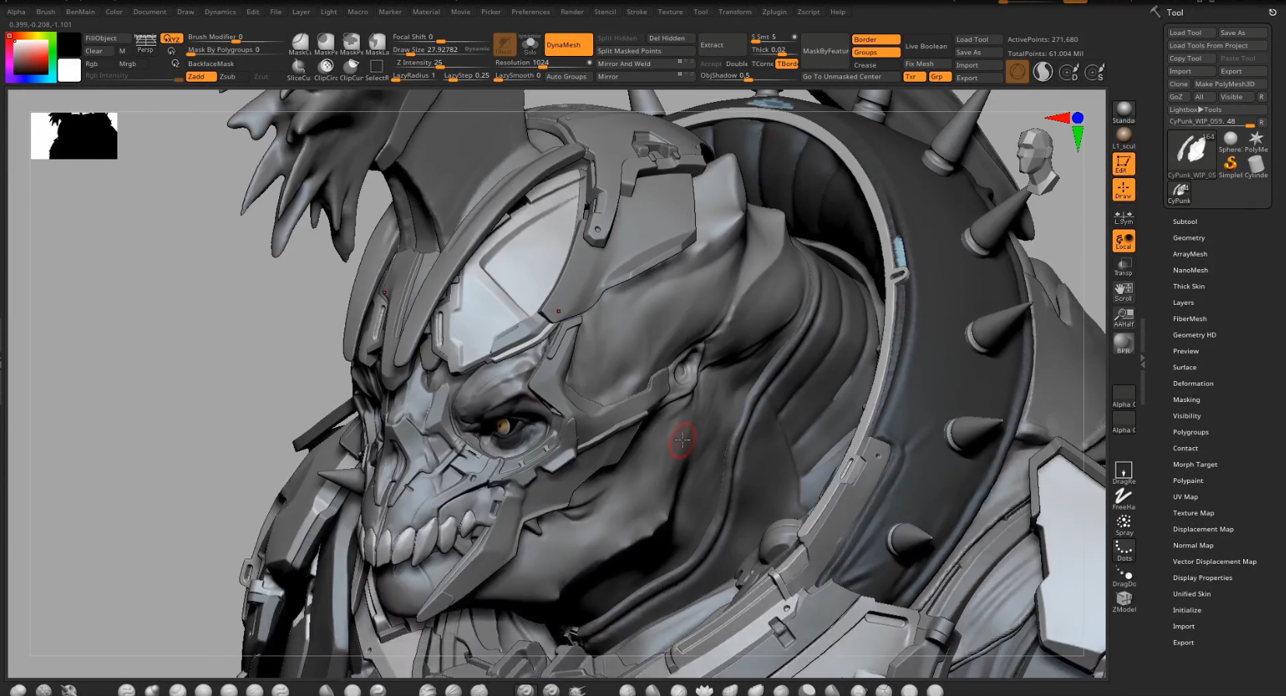Select the SliceCurve brush icon
The height and width of the screenshot is (696, 1286).
coord(299,70)
